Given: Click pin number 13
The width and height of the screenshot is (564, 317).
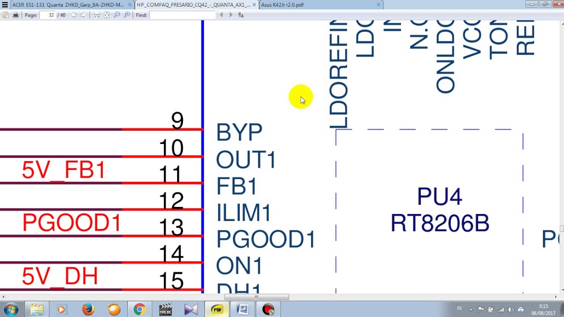Looking at the screenshot, I should pyautogui.click(x=171, y=228).
